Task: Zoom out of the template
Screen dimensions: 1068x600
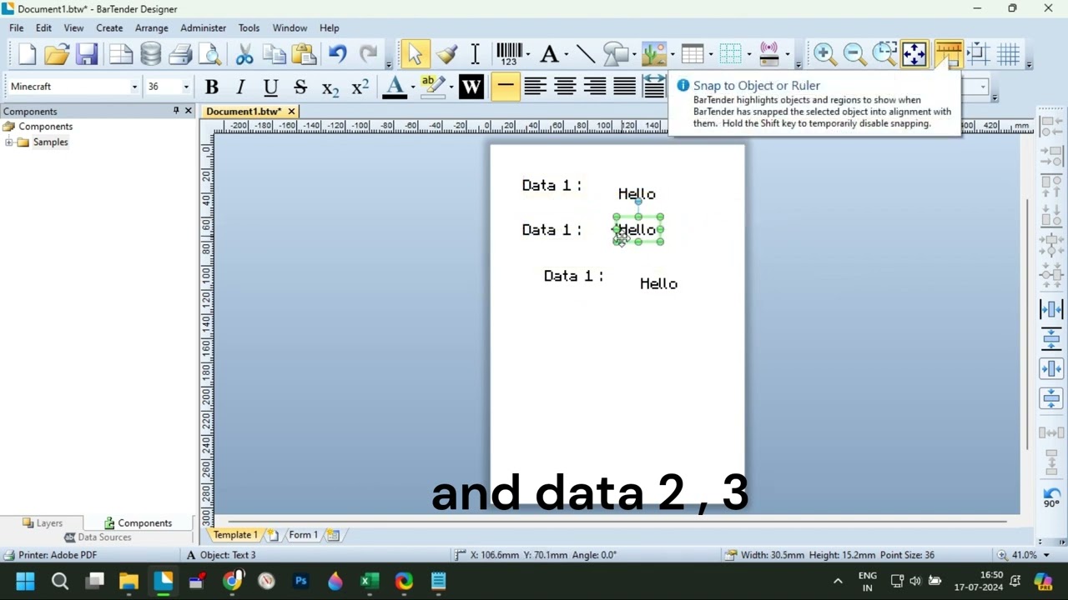Action: pos(854,54)
